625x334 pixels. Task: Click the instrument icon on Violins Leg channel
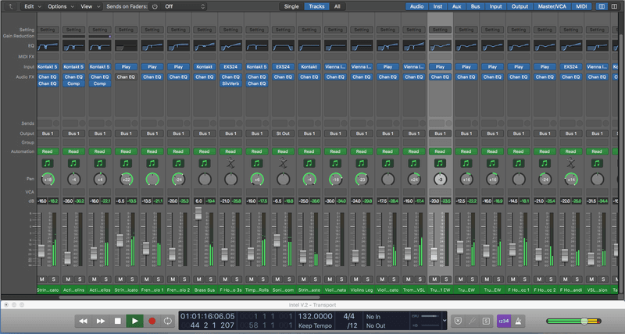[x=362, y=163]
